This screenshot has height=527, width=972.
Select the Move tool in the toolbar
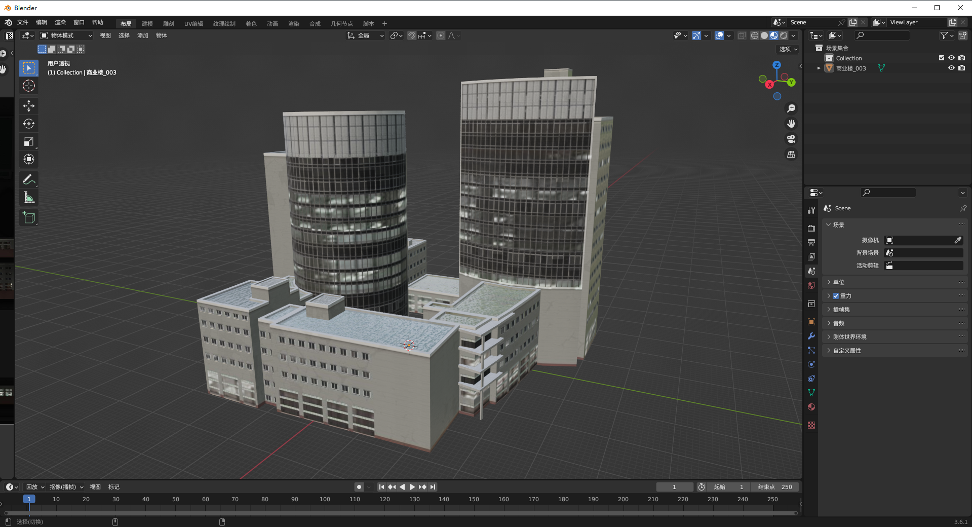[29, 105]
